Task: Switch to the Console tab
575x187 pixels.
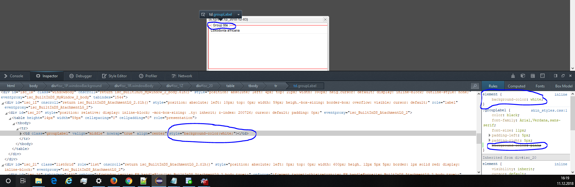Action: click(x=14, y=76)
